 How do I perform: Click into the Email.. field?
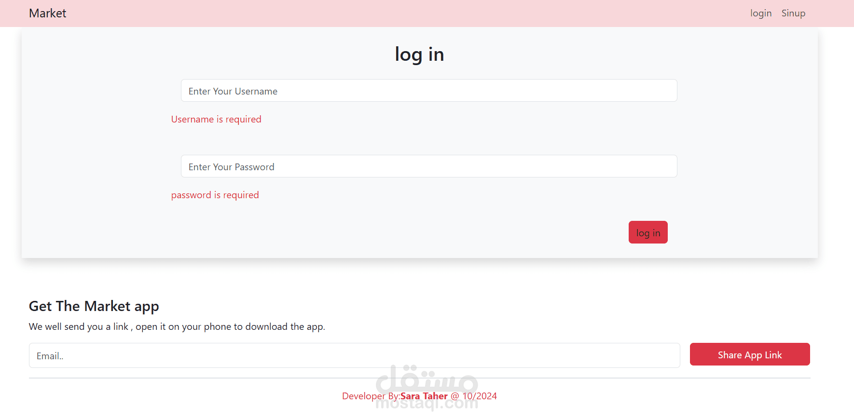point(355,355)
